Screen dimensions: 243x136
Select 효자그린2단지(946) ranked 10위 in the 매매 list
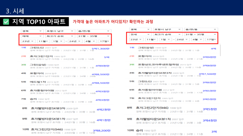47,129
